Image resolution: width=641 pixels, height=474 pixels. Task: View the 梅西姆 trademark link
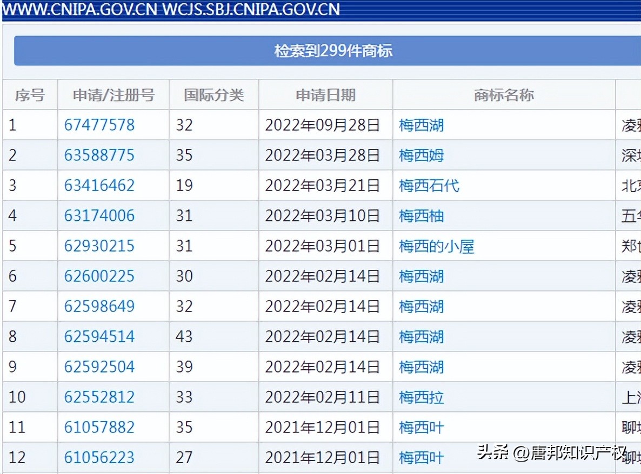pyautogui.click(x=420, y=155)
